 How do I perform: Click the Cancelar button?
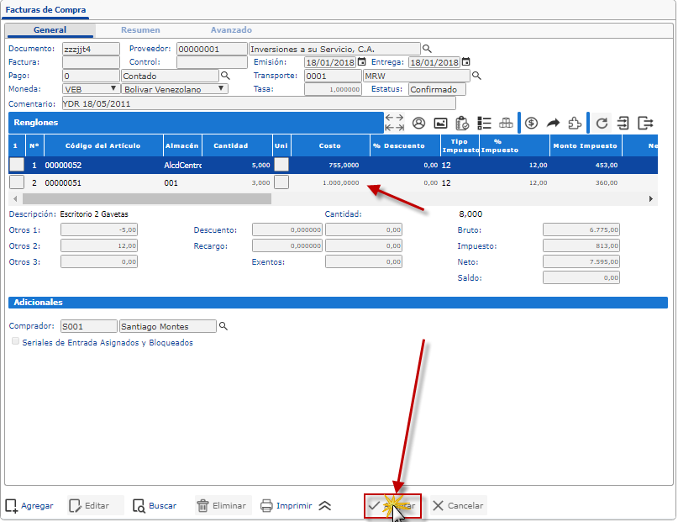pyautogui.click(x=458, y=506)
